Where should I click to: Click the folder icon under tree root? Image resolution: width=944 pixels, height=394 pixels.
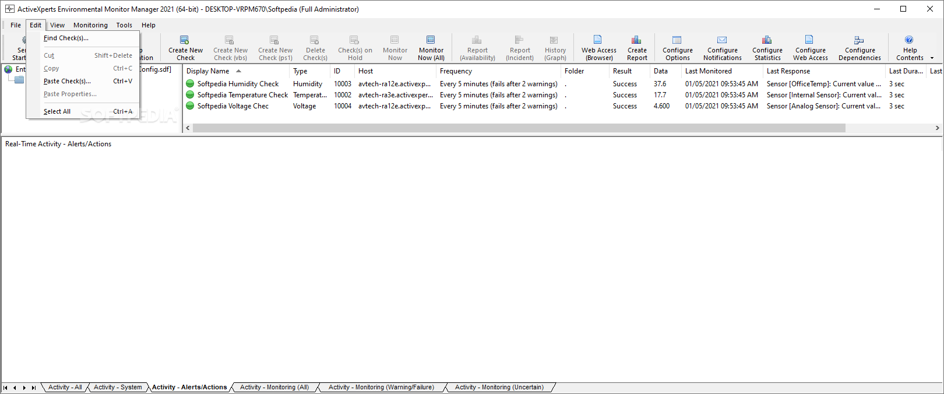(x=20, y=80)
